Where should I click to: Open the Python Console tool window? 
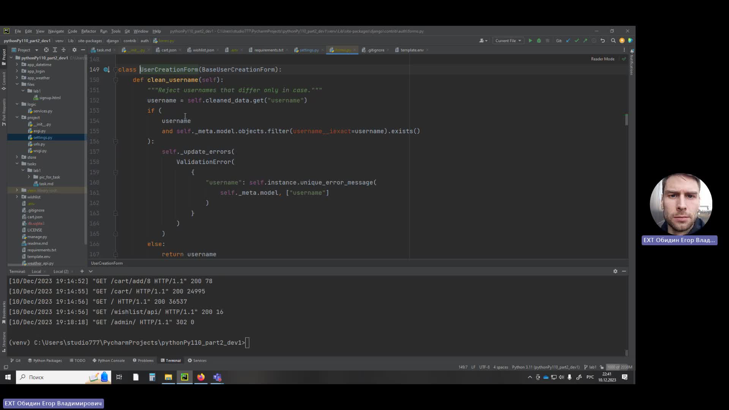[x=109, y=361]
